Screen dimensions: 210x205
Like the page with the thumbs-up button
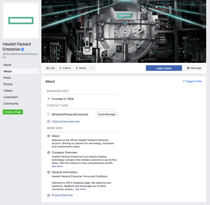click(51, 68)
